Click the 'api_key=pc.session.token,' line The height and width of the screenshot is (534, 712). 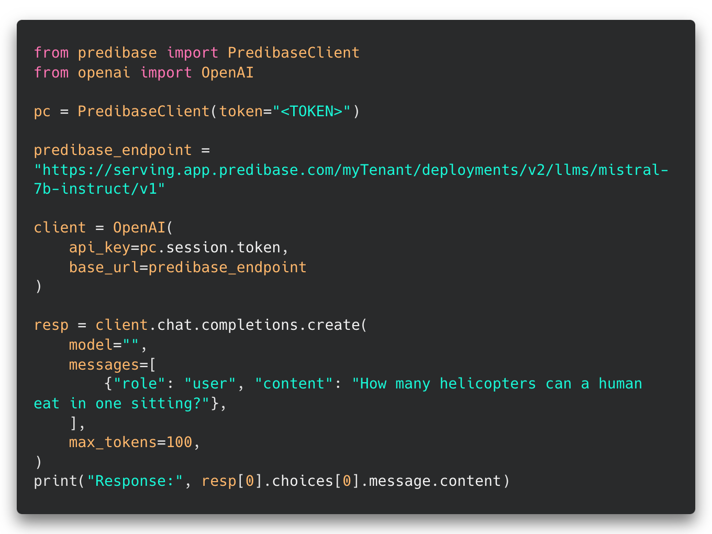[179, 248]
